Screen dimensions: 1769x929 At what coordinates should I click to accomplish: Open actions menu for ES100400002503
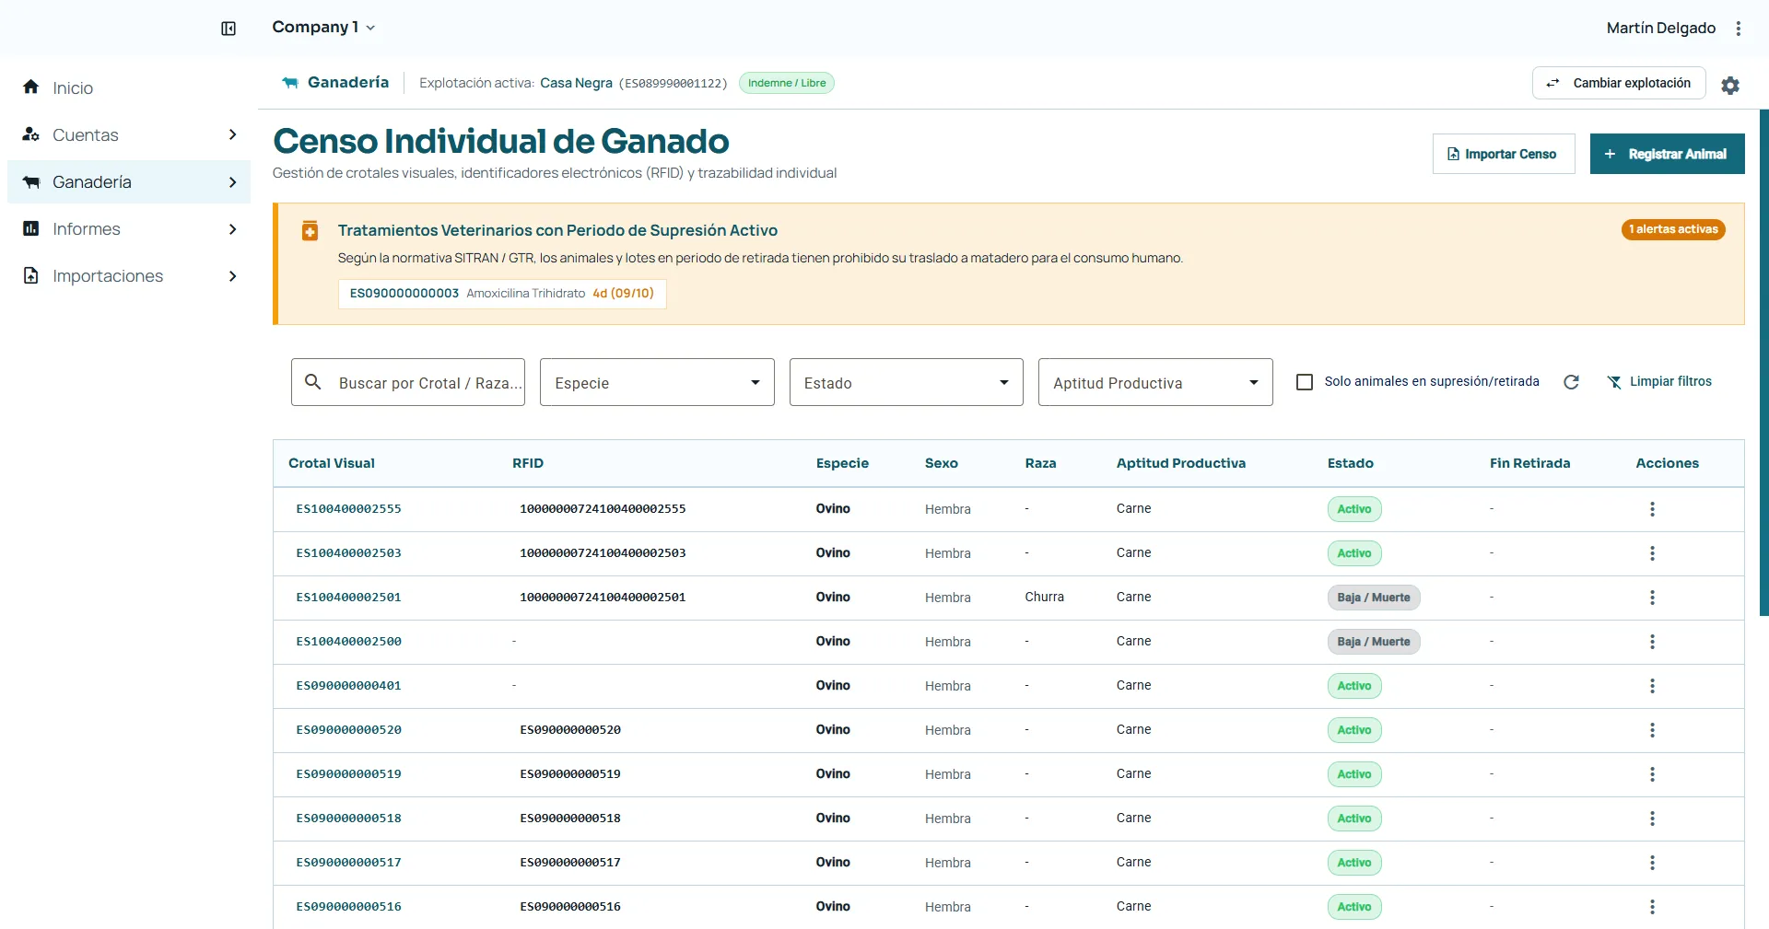[1652, 553]
